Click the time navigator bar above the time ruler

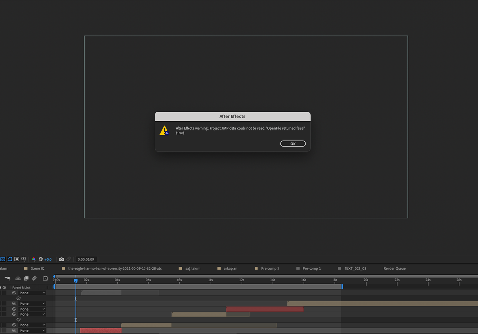267,276
